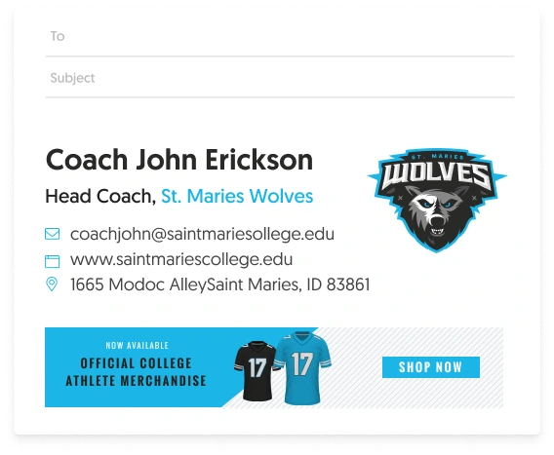This screenshot has height=455, width=554.
Task: Click the St. Maries Wolves logo
Action: tap(437, 200)
